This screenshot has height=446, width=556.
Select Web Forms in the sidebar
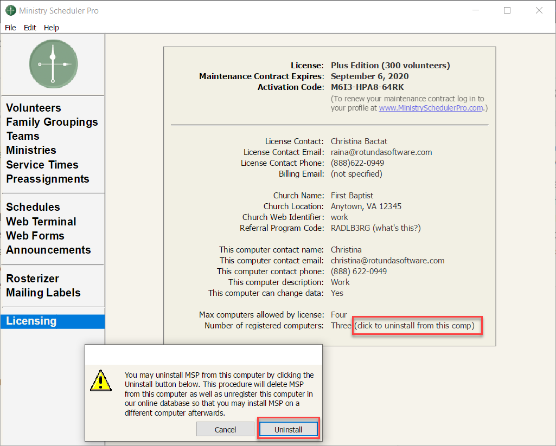(x=35, y=236)
